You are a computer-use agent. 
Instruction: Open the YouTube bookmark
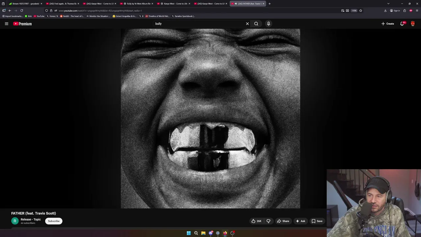click(39, 16)
